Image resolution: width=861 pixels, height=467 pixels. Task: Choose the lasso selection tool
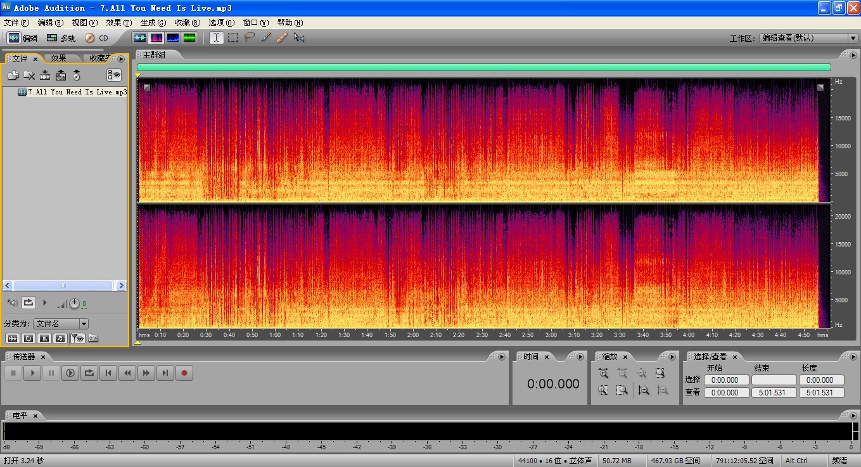click(250, 38)
